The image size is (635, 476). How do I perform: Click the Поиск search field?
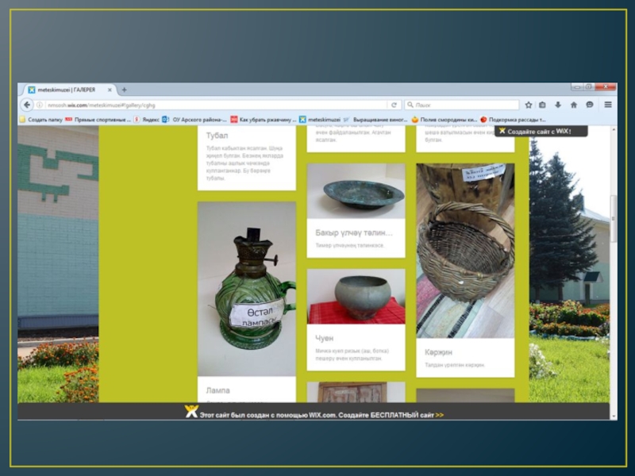462,105
